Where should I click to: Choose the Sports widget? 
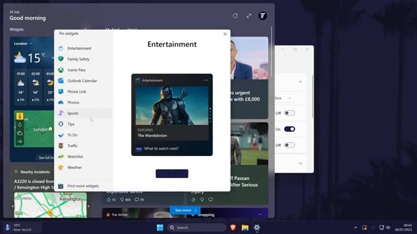(83, 113)
